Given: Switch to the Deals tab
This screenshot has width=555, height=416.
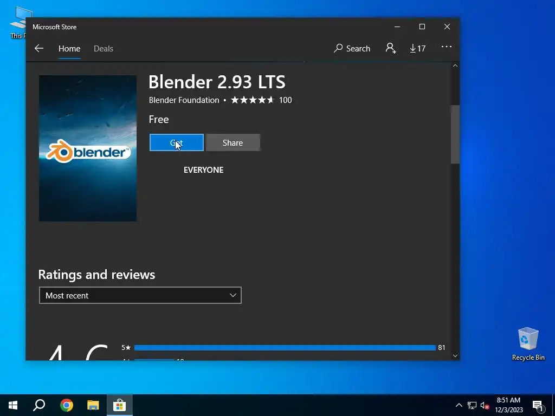Looking at the screenshot, I should click(x=104, y=48).
